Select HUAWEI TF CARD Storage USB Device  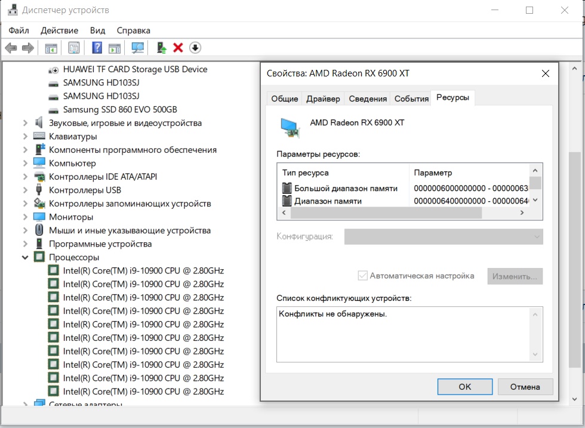135,69
